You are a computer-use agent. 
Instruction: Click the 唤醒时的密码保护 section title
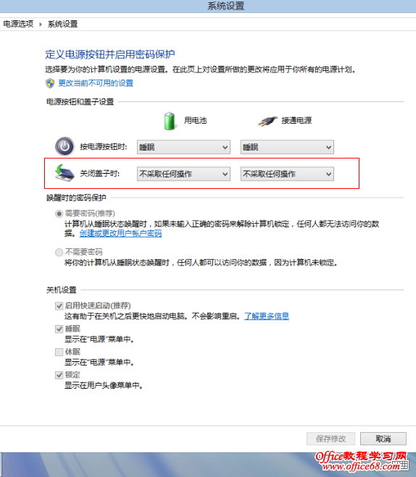click(76, 198)
